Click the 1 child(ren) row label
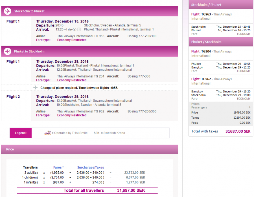The image size is (254, 197). pyautogui.click(x=30, y=178)
